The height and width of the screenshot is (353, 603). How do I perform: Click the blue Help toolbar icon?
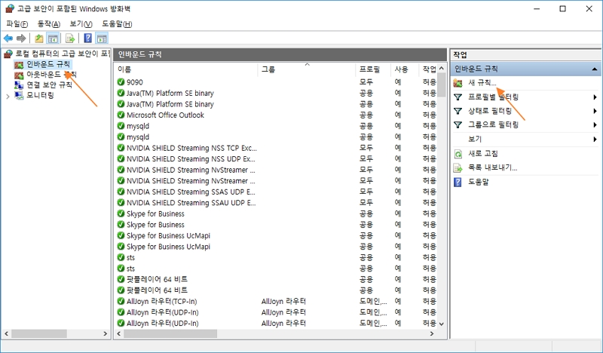pos(88,38)
